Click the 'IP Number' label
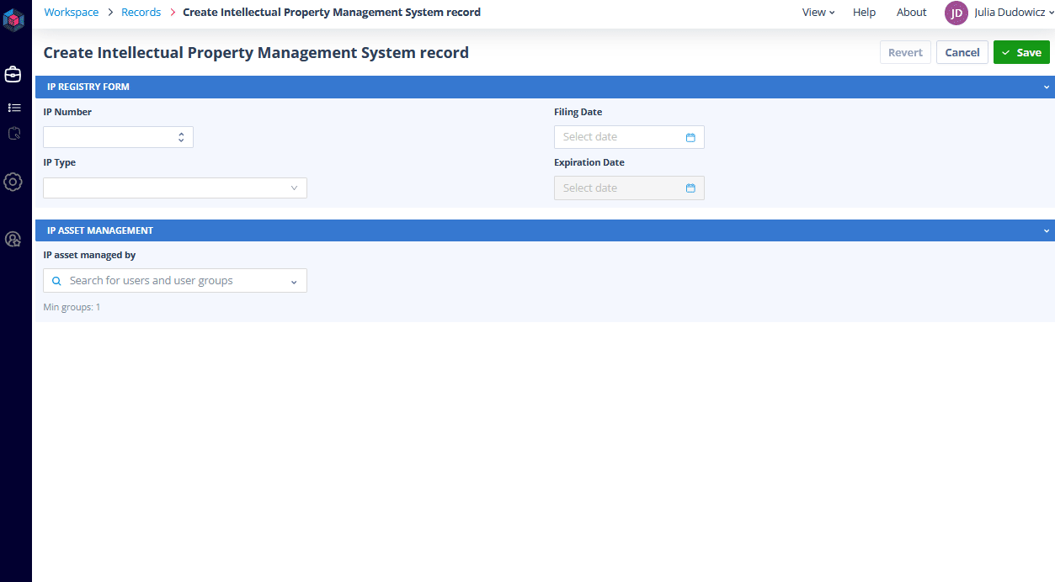 pos(67,113)
